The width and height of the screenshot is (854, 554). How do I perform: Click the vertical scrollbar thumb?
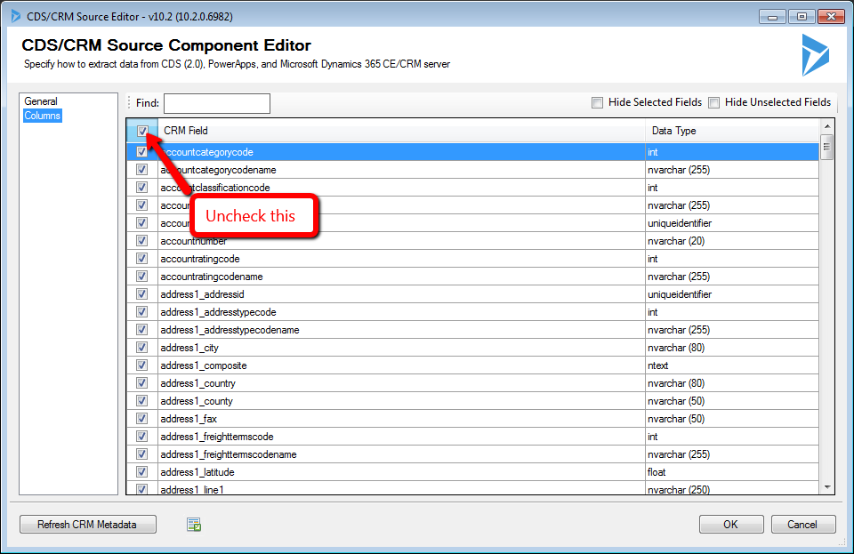827,147
